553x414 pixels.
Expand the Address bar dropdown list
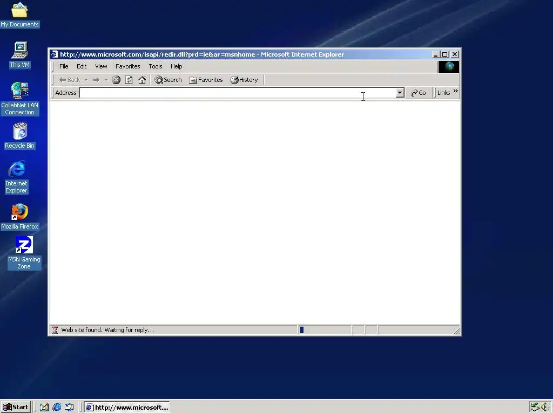click(x=400, y=93)
